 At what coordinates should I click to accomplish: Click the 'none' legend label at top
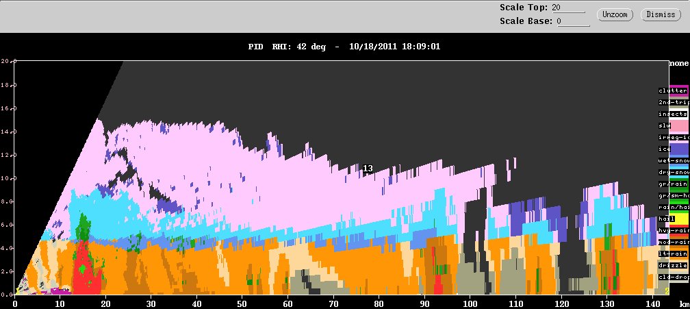point(679,64)
